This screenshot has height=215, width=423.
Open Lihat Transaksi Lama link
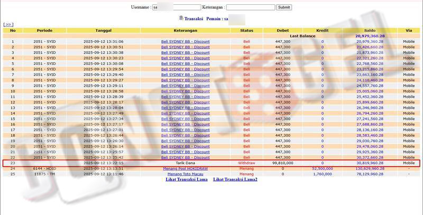(x=187, y=180)
